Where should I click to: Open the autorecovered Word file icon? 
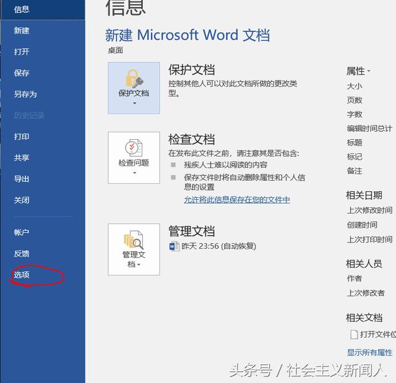174,246
